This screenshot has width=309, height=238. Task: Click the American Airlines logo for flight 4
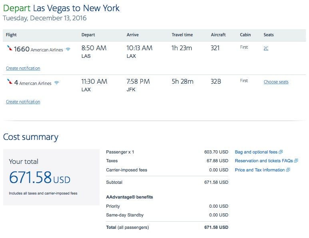pos(10,82)
